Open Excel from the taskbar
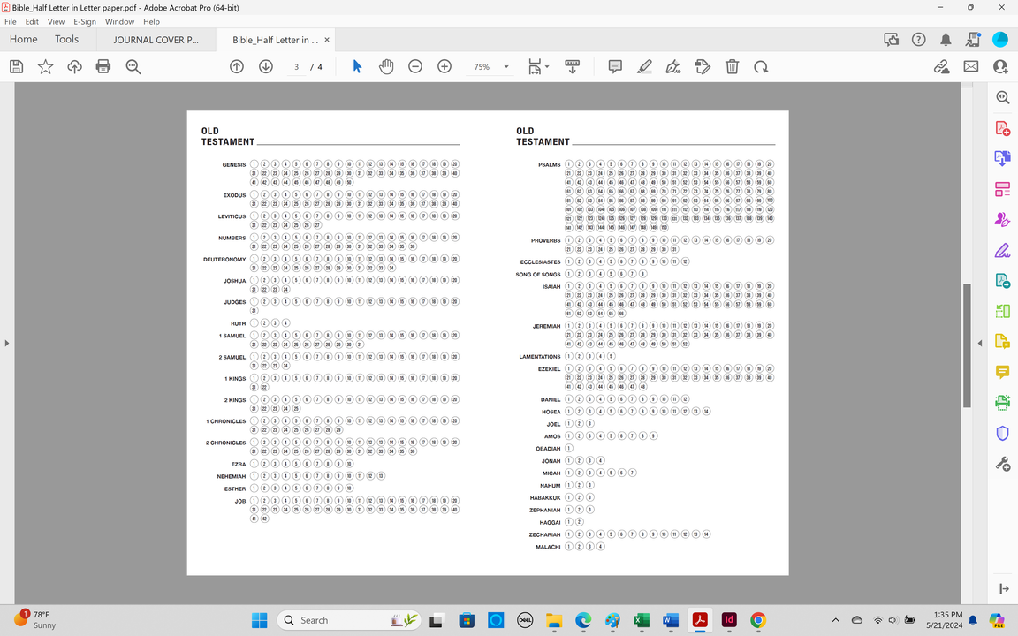This screenshot has width=1018, height=636. [641, 620]
